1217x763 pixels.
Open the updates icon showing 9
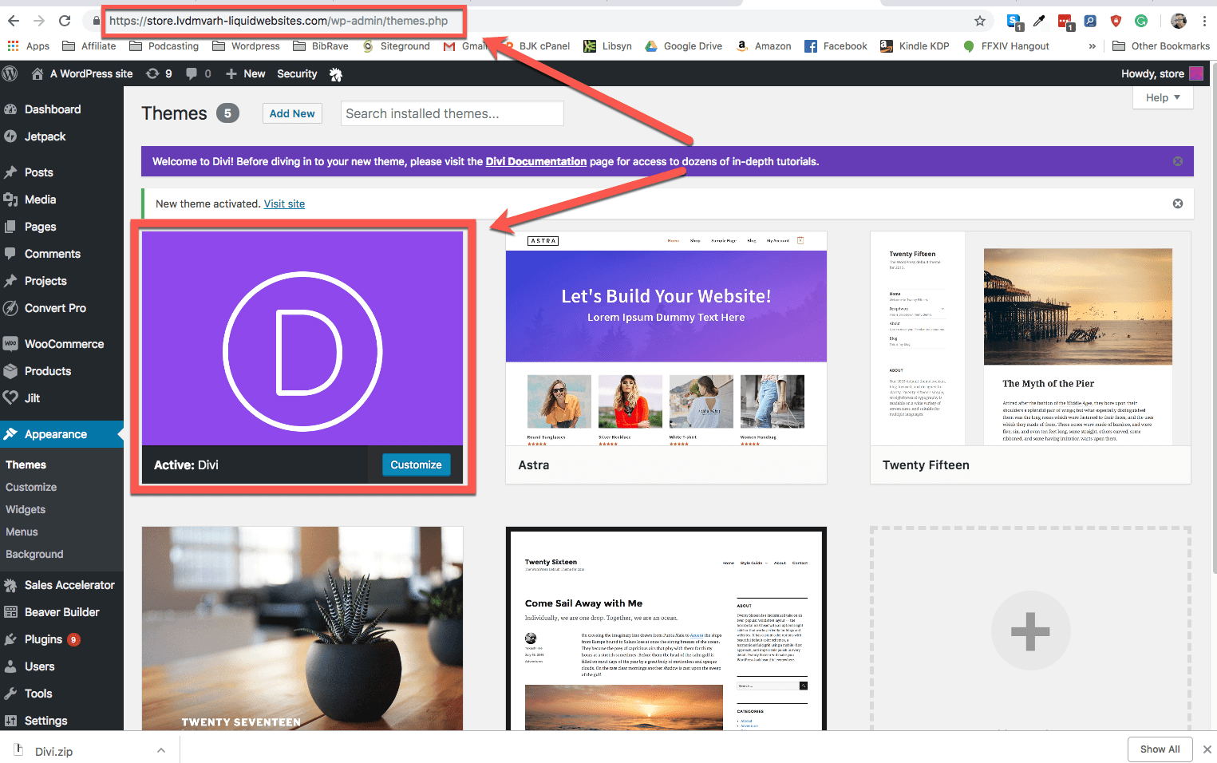(x=158, y=73)
